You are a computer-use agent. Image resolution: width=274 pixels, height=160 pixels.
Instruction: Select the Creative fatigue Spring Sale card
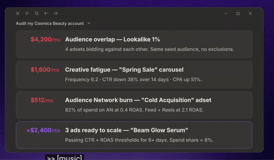point(134,75)
